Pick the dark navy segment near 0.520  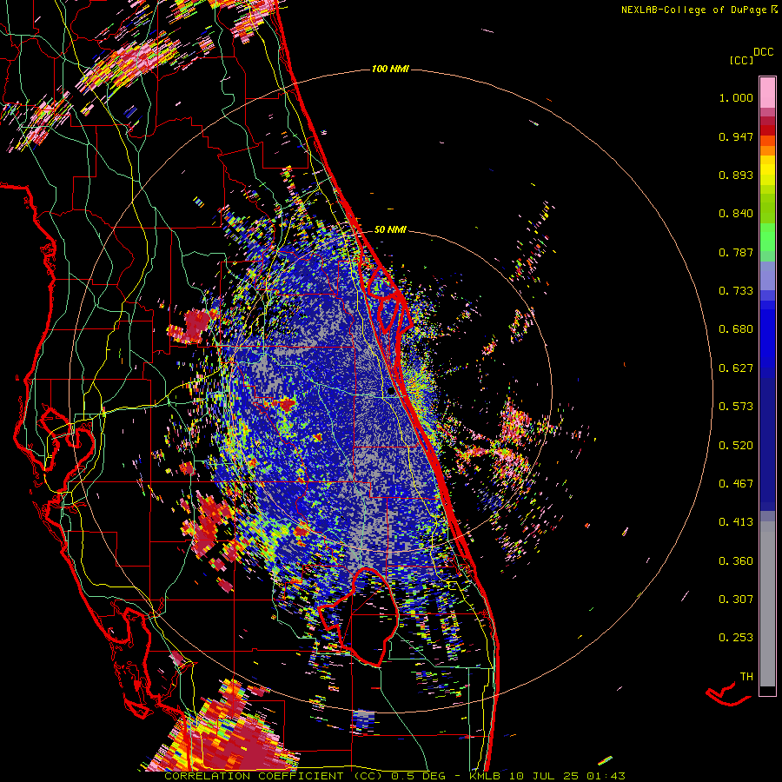click(x=767, y=444)
